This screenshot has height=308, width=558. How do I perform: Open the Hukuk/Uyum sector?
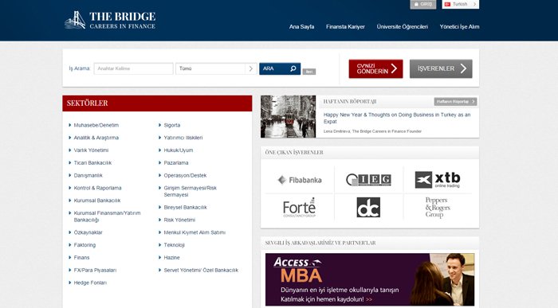point(179,150)
